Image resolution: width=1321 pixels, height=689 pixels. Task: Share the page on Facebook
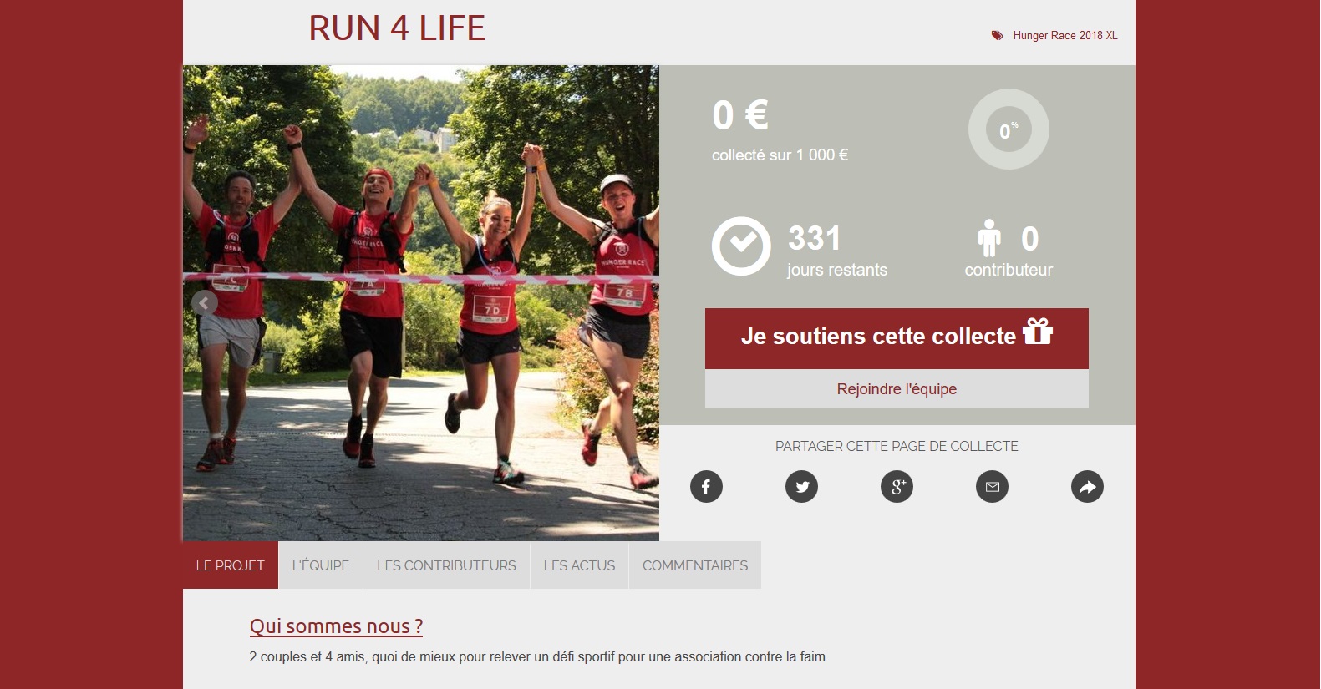(706, 487)
